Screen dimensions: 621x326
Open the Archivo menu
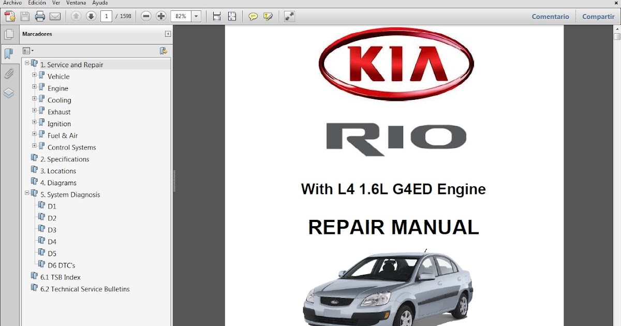point(12,3)
